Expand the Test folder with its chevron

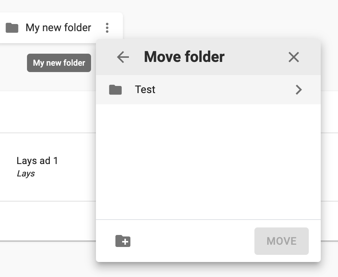(x=299, y=90)
